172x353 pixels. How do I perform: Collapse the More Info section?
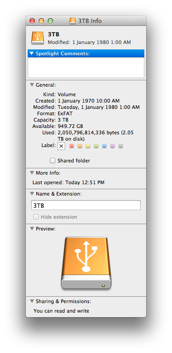click(32, 173)
